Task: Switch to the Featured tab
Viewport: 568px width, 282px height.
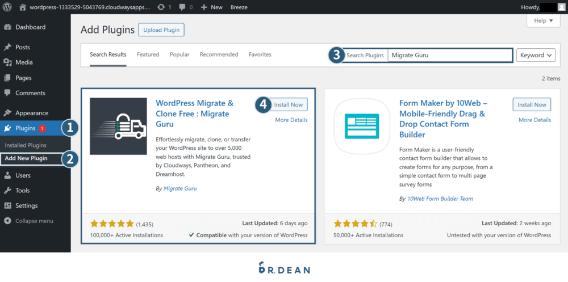Action: click(148, 54)
